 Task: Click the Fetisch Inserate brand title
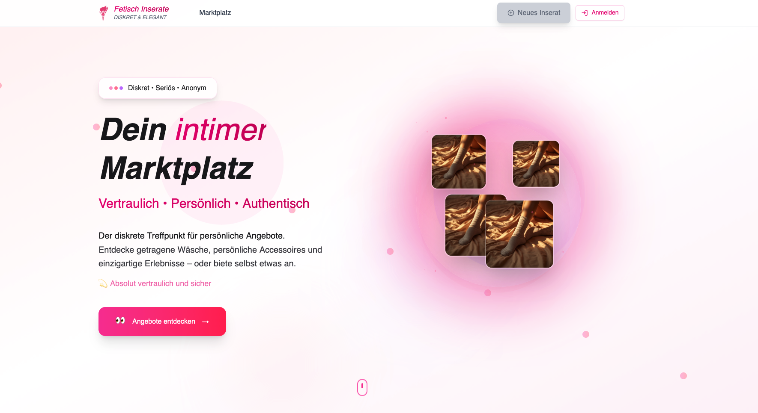click(x=141, y=9)
